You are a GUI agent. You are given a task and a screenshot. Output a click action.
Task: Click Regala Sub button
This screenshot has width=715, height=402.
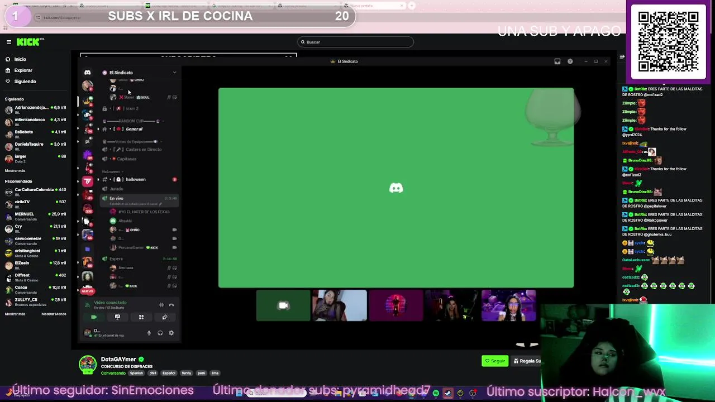coord(527,361)
